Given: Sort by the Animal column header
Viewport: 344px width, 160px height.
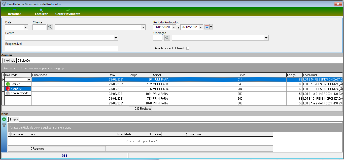Looking at the screenshot, I should (x=195, y=75).
